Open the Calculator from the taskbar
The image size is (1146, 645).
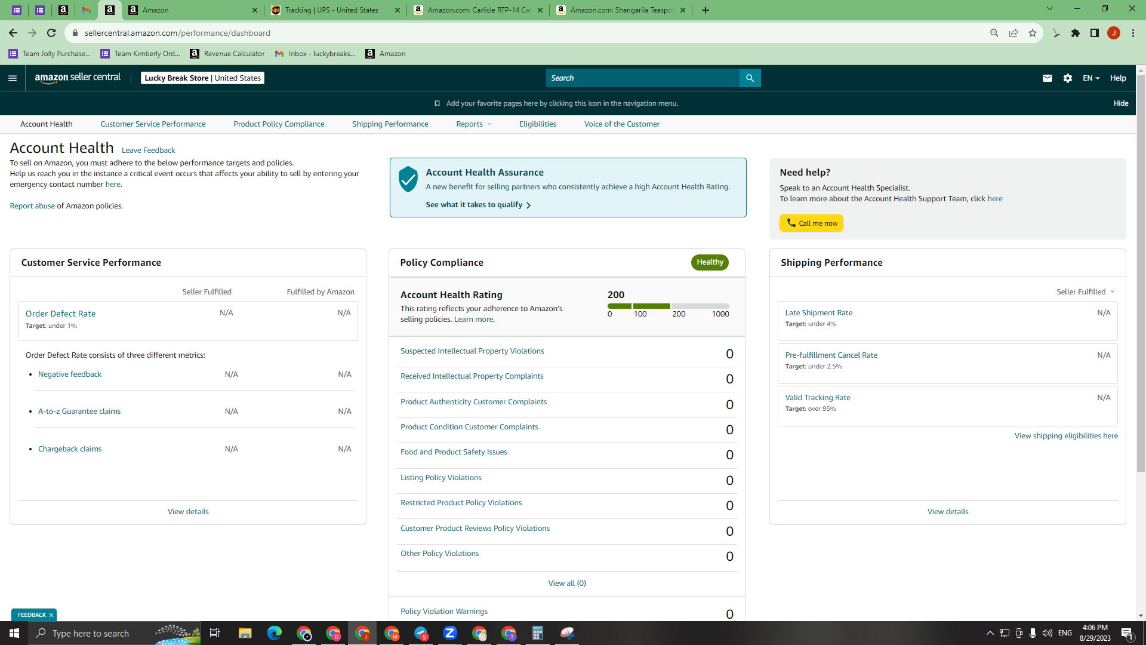(x=538, y=633)
